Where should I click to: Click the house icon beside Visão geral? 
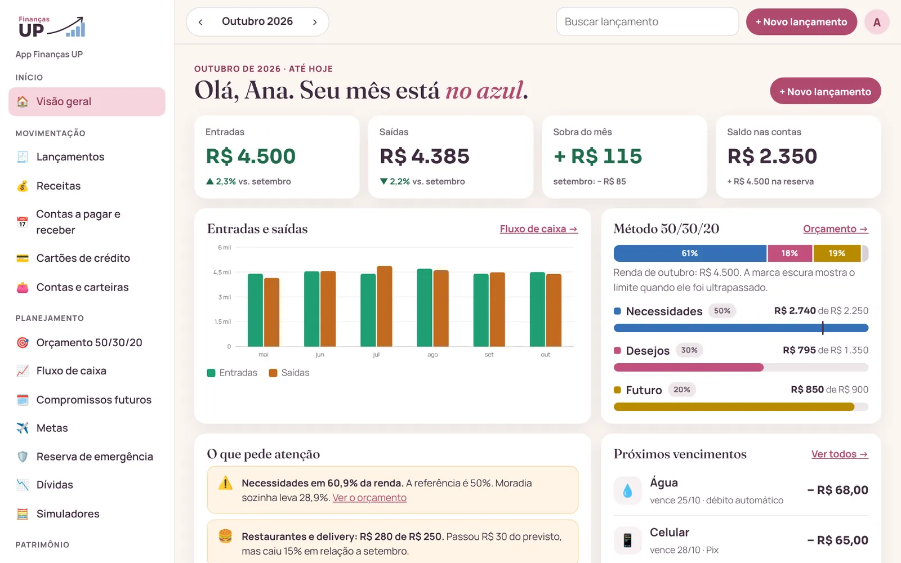23,101
